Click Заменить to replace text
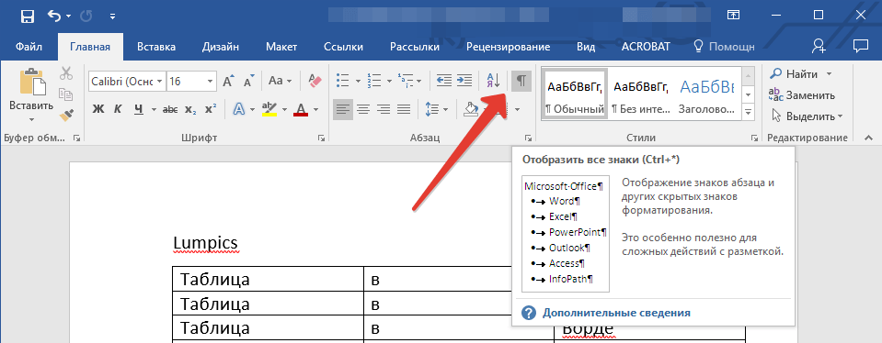Screen dimensions: 882x343 [802, 95]
